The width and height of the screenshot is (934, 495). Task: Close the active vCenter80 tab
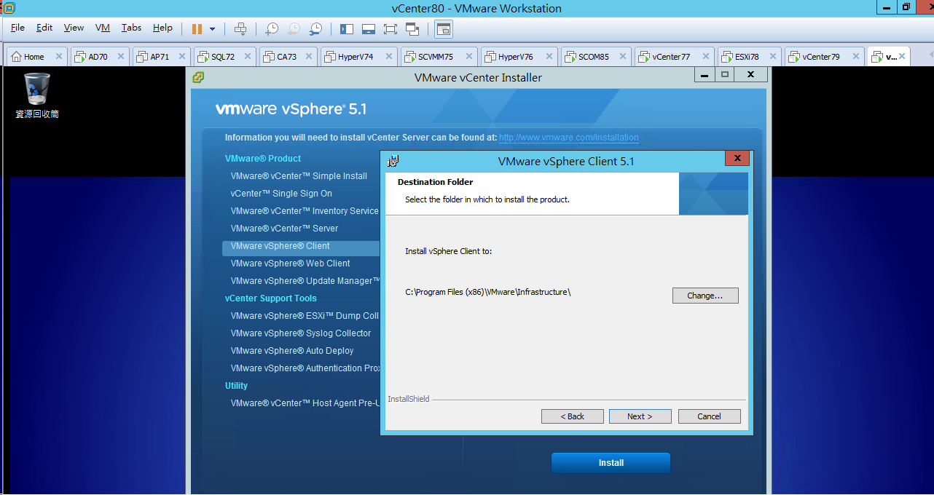[903, 57]
